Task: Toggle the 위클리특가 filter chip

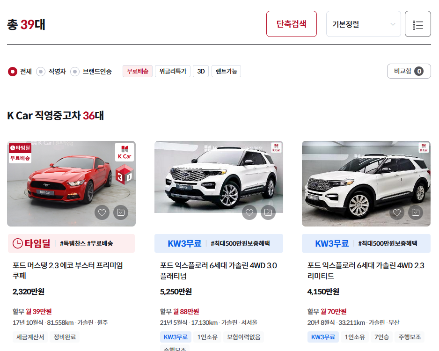Action: 173,71
